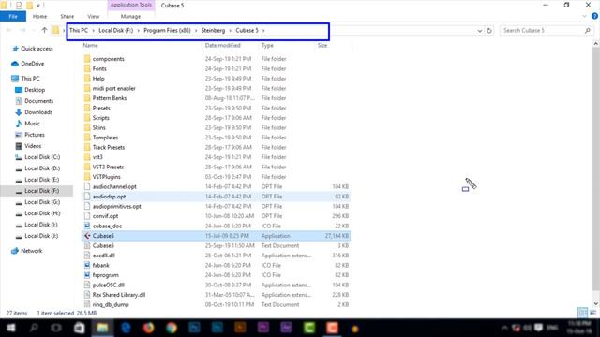Open the chevron after Cubase 5 in breadcrumb
The height and width of the screenshot is (337, 600).
click(x=263, y=30)
